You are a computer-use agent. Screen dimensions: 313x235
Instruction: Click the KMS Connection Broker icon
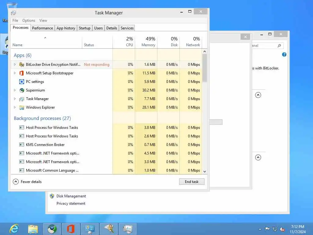22,145
